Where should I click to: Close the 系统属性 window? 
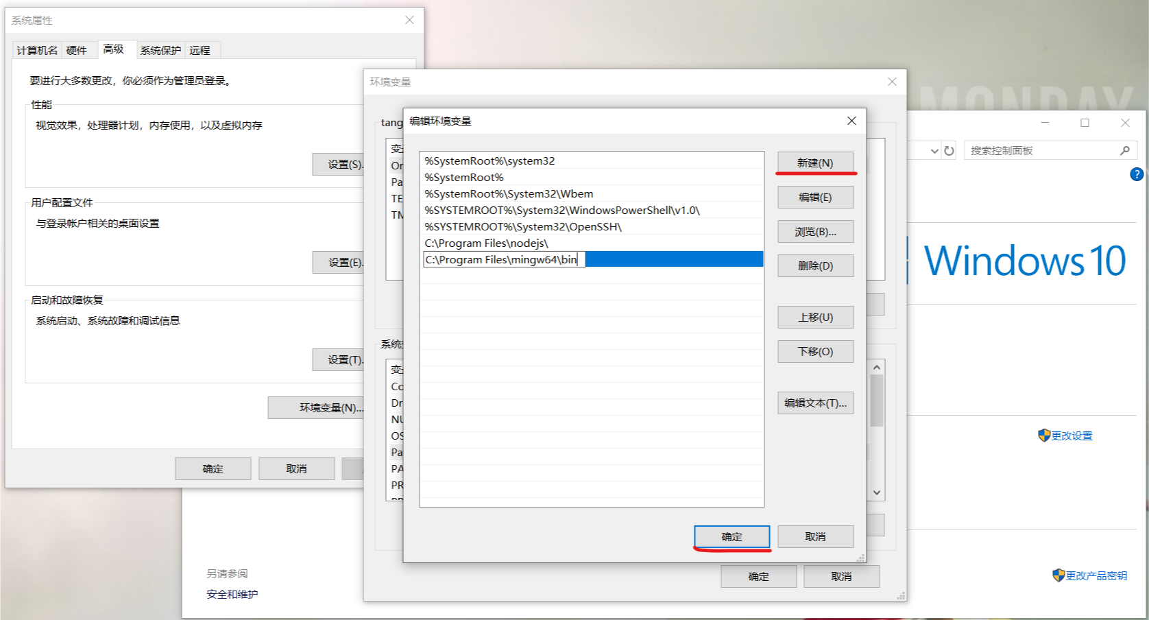[x=409, y=20]
